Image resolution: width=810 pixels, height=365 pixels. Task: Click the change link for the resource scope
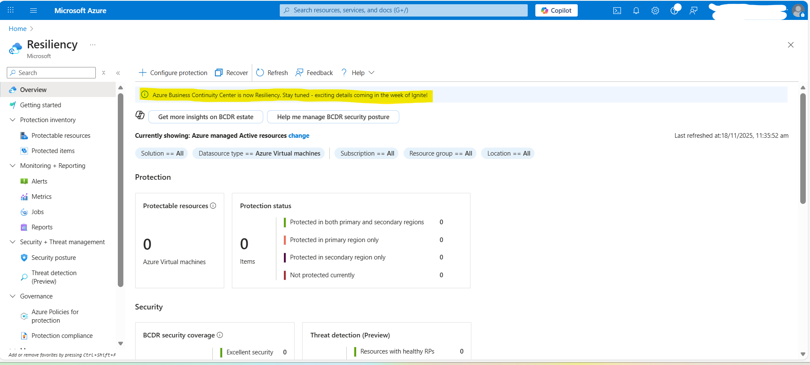pyautogui.click(x=299, y=136)
